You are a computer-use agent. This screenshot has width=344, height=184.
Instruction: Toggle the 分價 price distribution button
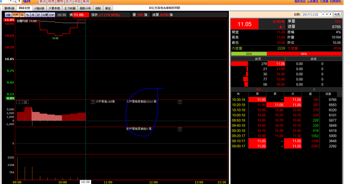[x=45, y=15]
